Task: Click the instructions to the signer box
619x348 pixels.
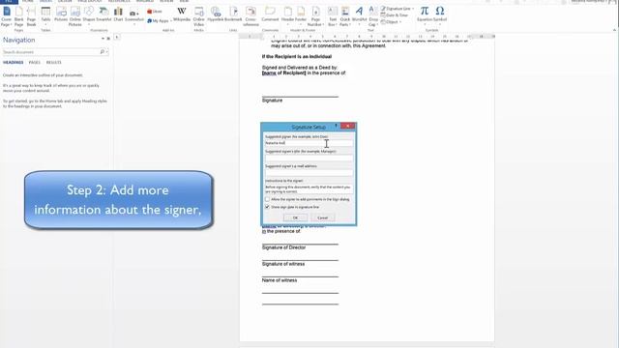Action: pyautogui.click(x=309, y=189)
